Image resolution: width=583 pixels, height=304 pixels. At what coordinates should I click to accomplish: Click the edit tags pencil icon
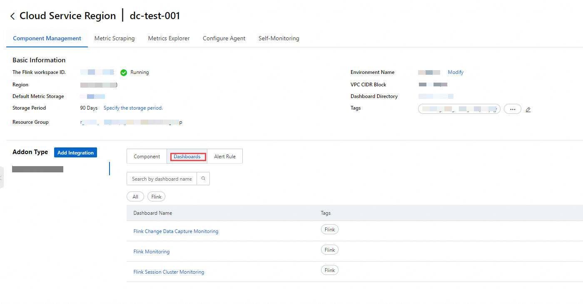(528, 110)
